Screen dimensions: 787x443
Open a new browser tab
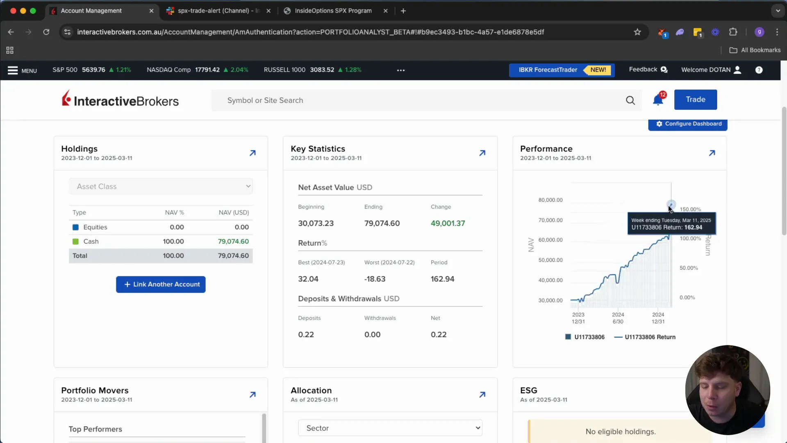point(403,11)
